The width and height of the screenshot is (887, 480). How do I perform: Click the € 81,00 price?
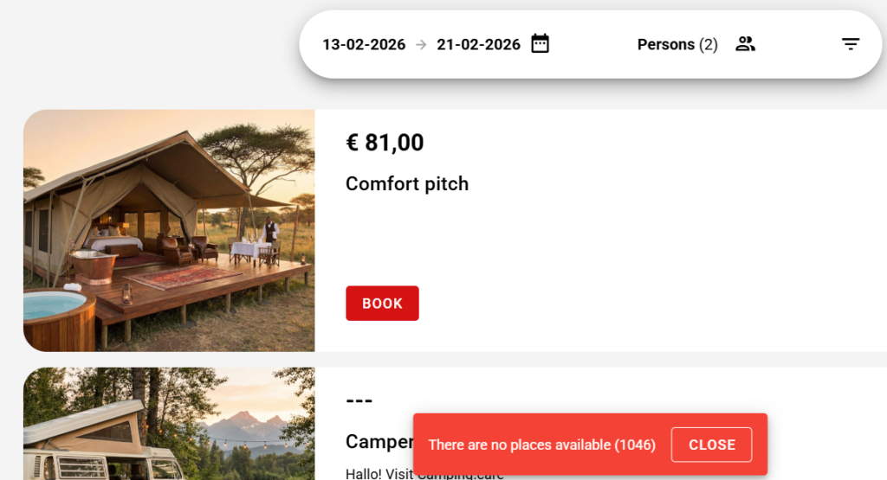(385, 143)
